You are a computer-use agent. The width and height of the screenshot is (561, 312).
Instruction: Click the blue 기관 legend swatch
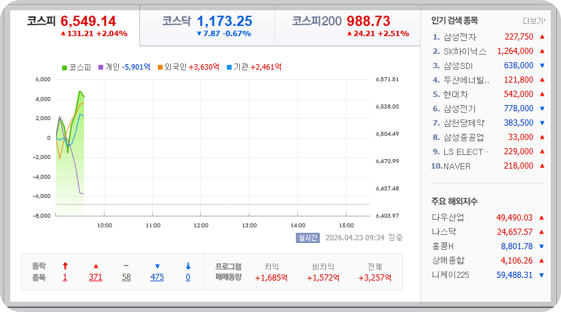pyautogui.click(x=230, y=67)
